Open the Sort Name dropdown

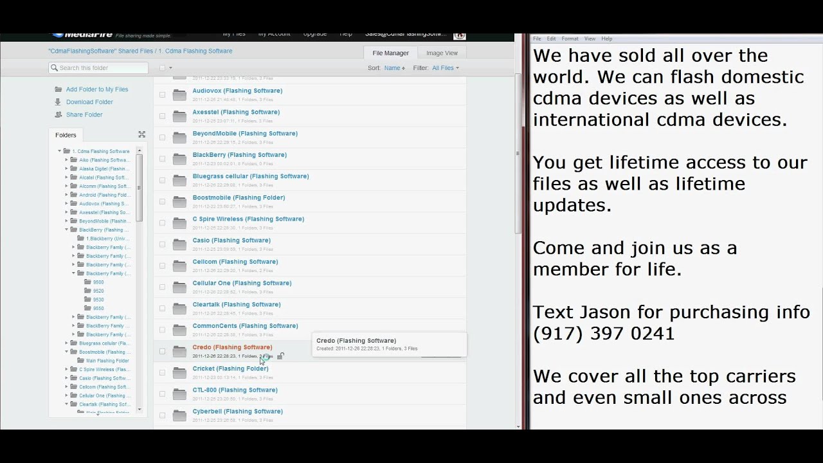[394, 68]
